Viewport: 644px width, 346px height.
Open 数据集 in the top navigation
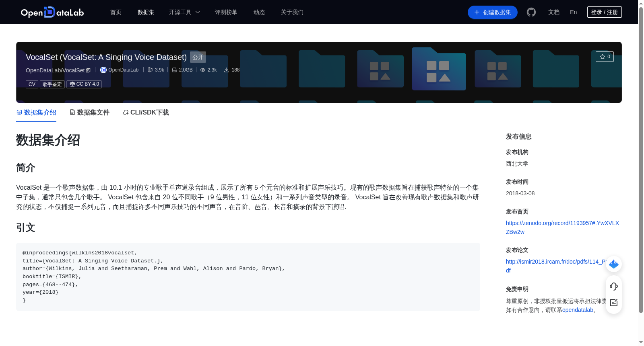[146, 12]
